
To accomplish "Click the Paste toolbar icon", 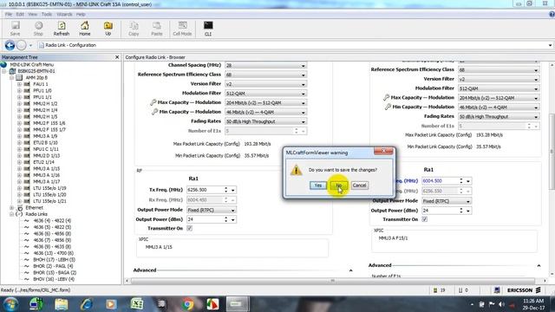I will point(156,29).
